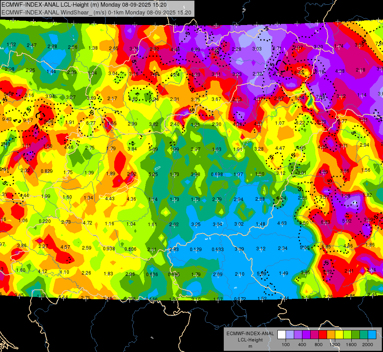Choose the lime green legend swatch
Image resolution: width=383 pixels, height=352 pixels.
point(347,334)
